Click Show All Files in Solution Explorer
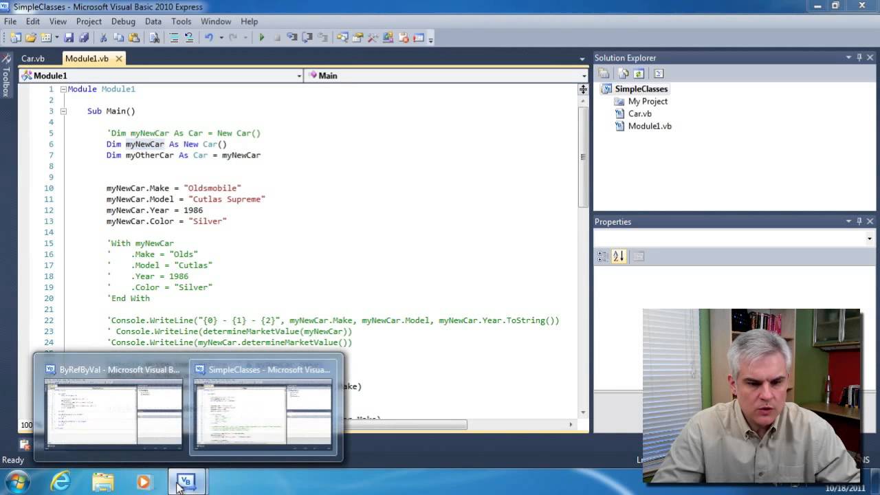Screen dimensions: 880x495 click(x=624, y=74)
